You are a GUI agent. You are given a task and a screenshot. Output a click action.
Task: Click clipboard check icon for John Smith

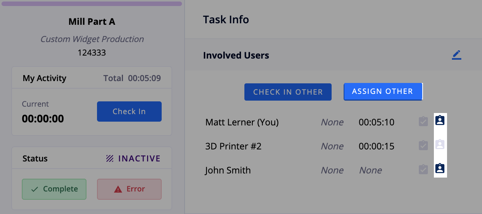pyautogui.click(x=423, y=169)
